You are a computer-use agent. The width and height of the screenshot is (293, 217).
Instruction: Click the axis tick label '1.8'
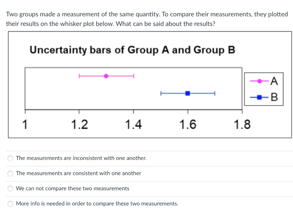pos(243,124)
